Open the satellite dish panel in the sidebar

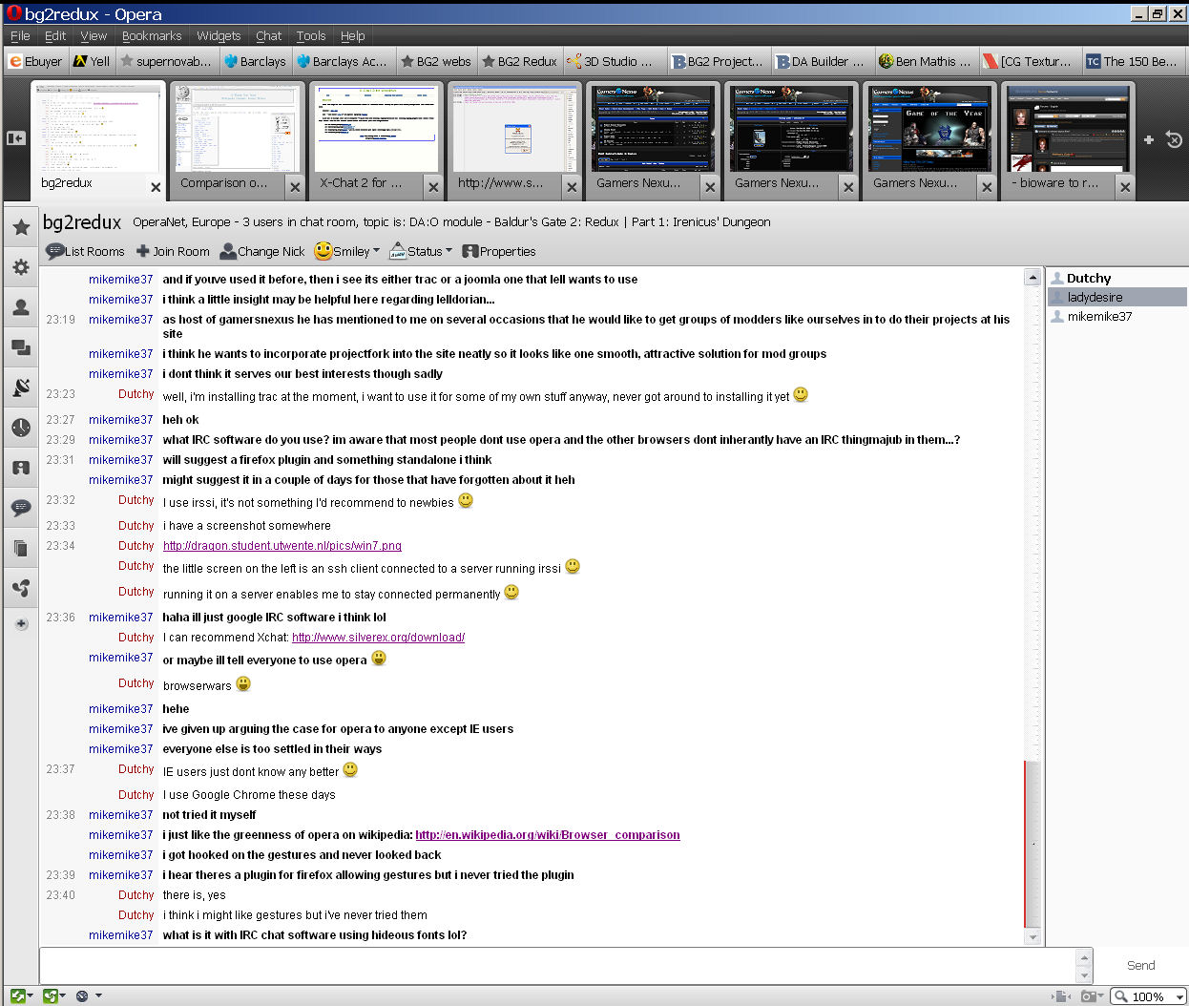point(21,388)
